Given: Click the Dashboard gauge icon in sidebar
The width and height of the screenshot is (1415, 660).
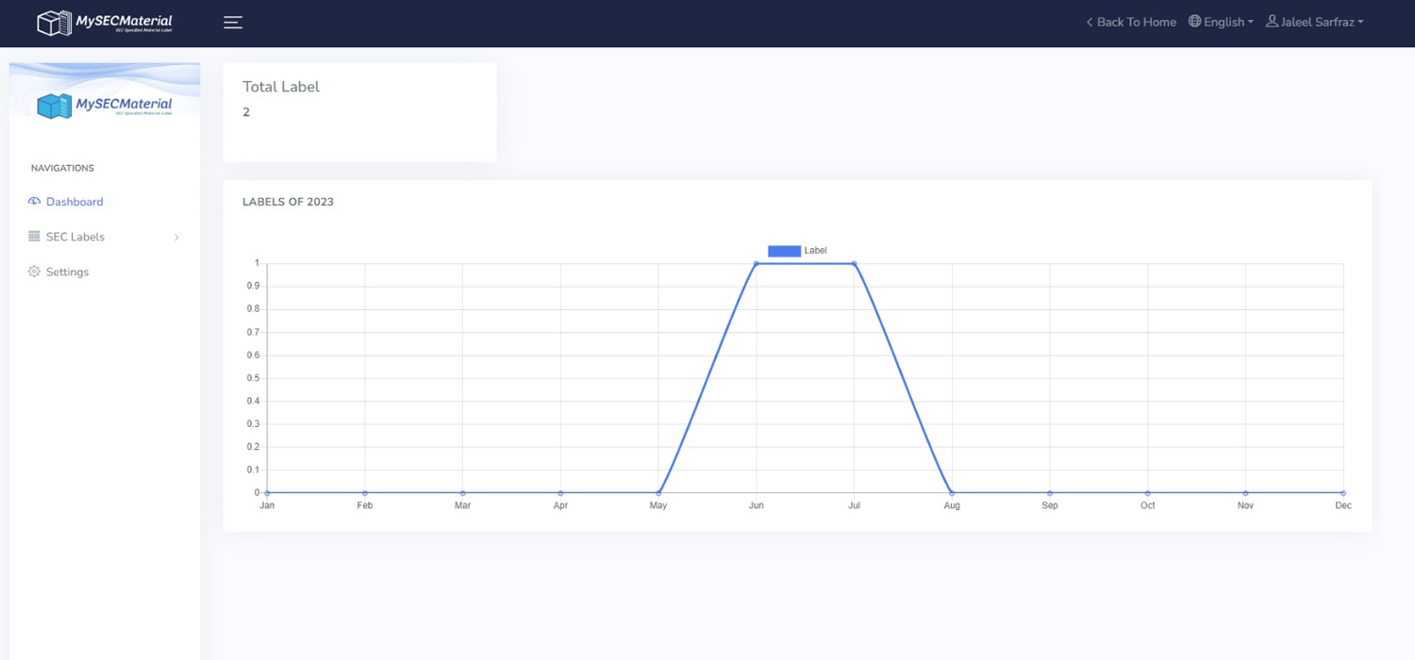Looking at the screenshot, I should coord(35,202).
